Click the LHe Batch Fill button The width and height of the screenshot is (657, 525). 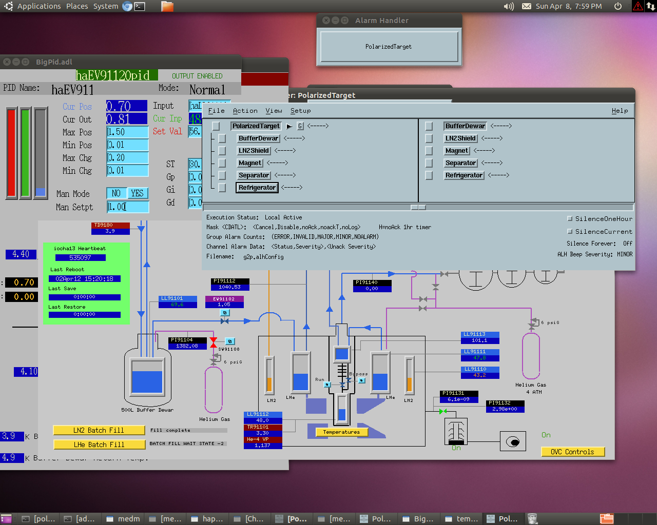point(99,445)
